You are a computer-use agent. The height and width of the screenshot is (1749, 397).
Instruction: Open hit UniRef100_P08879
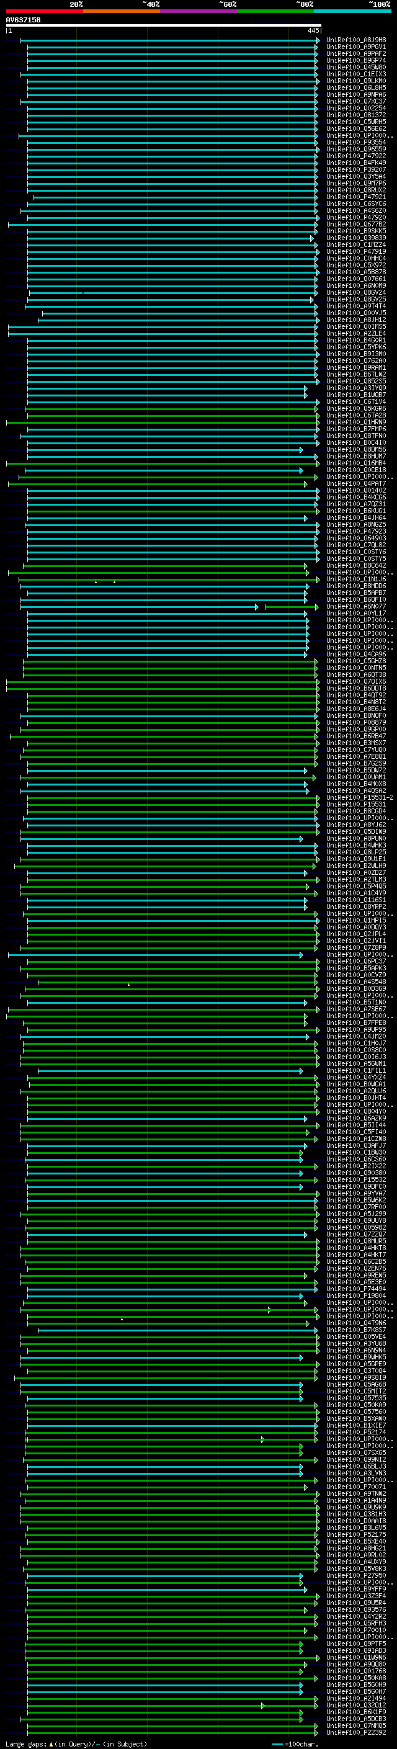[x=356, y=722]
